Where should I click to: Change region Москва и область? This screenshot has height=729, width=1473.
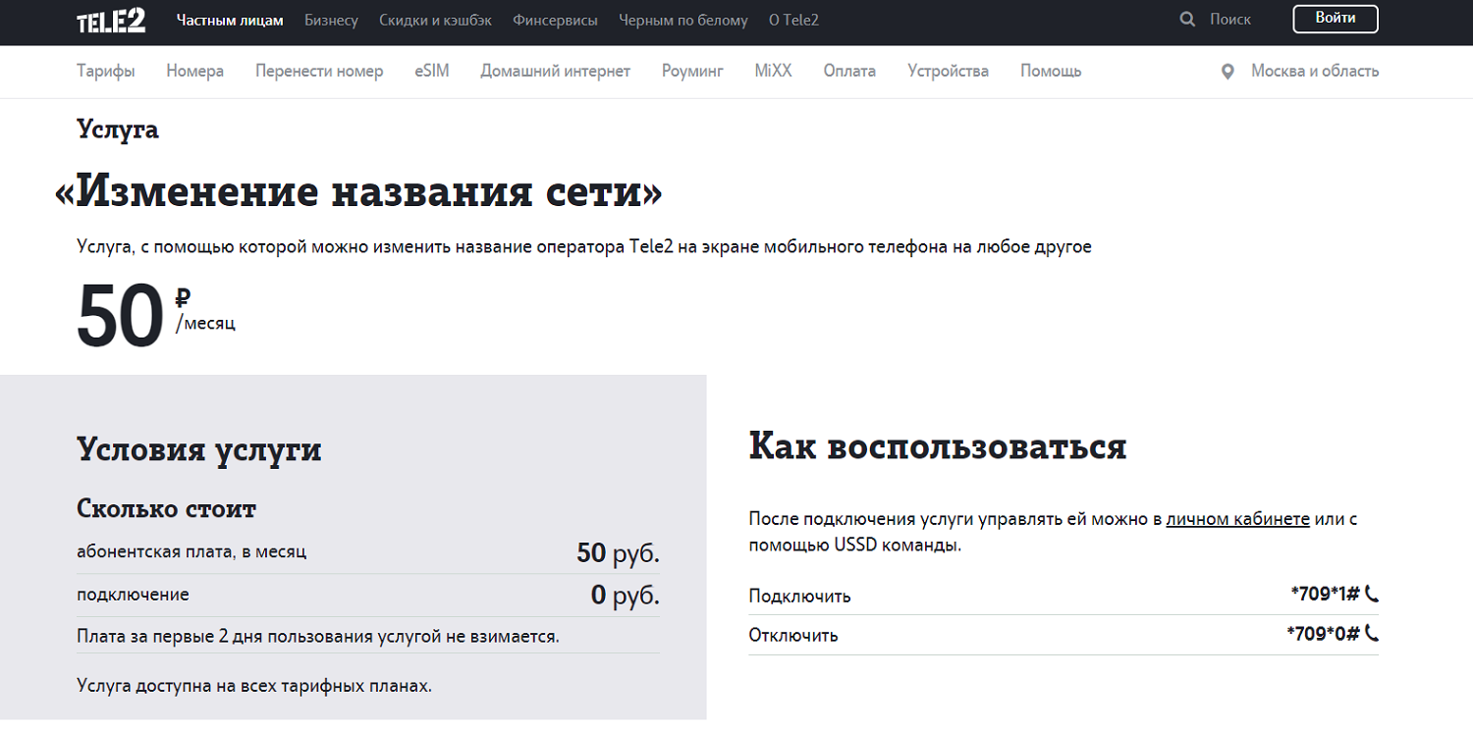coord(1315,71)
